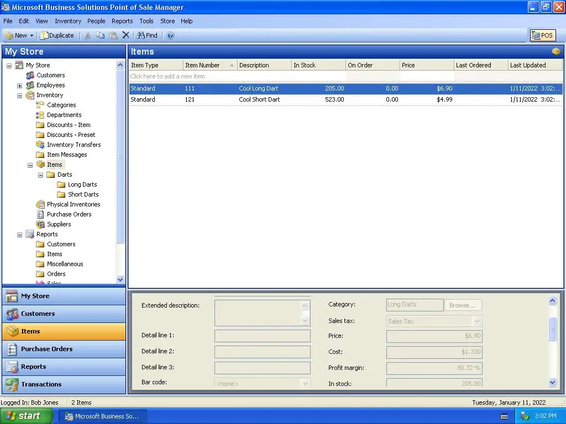The height and width of the screenshot is (424, 566).
Task: Select Purchase Orders icon in tree
Action: [x=40, y=214]
